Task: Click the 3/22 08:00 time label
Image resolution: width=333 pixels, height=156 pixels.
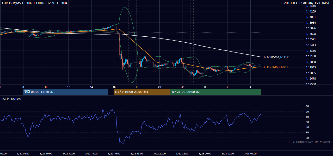Action: tap(23, 153)
